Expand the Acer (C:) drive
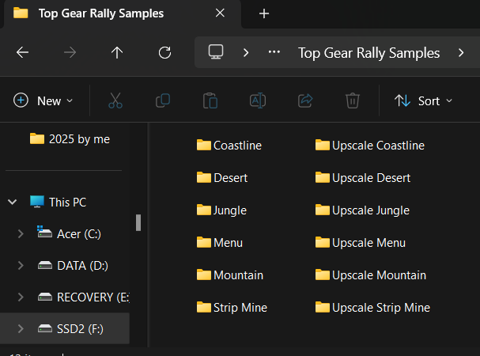 point(21,233)
